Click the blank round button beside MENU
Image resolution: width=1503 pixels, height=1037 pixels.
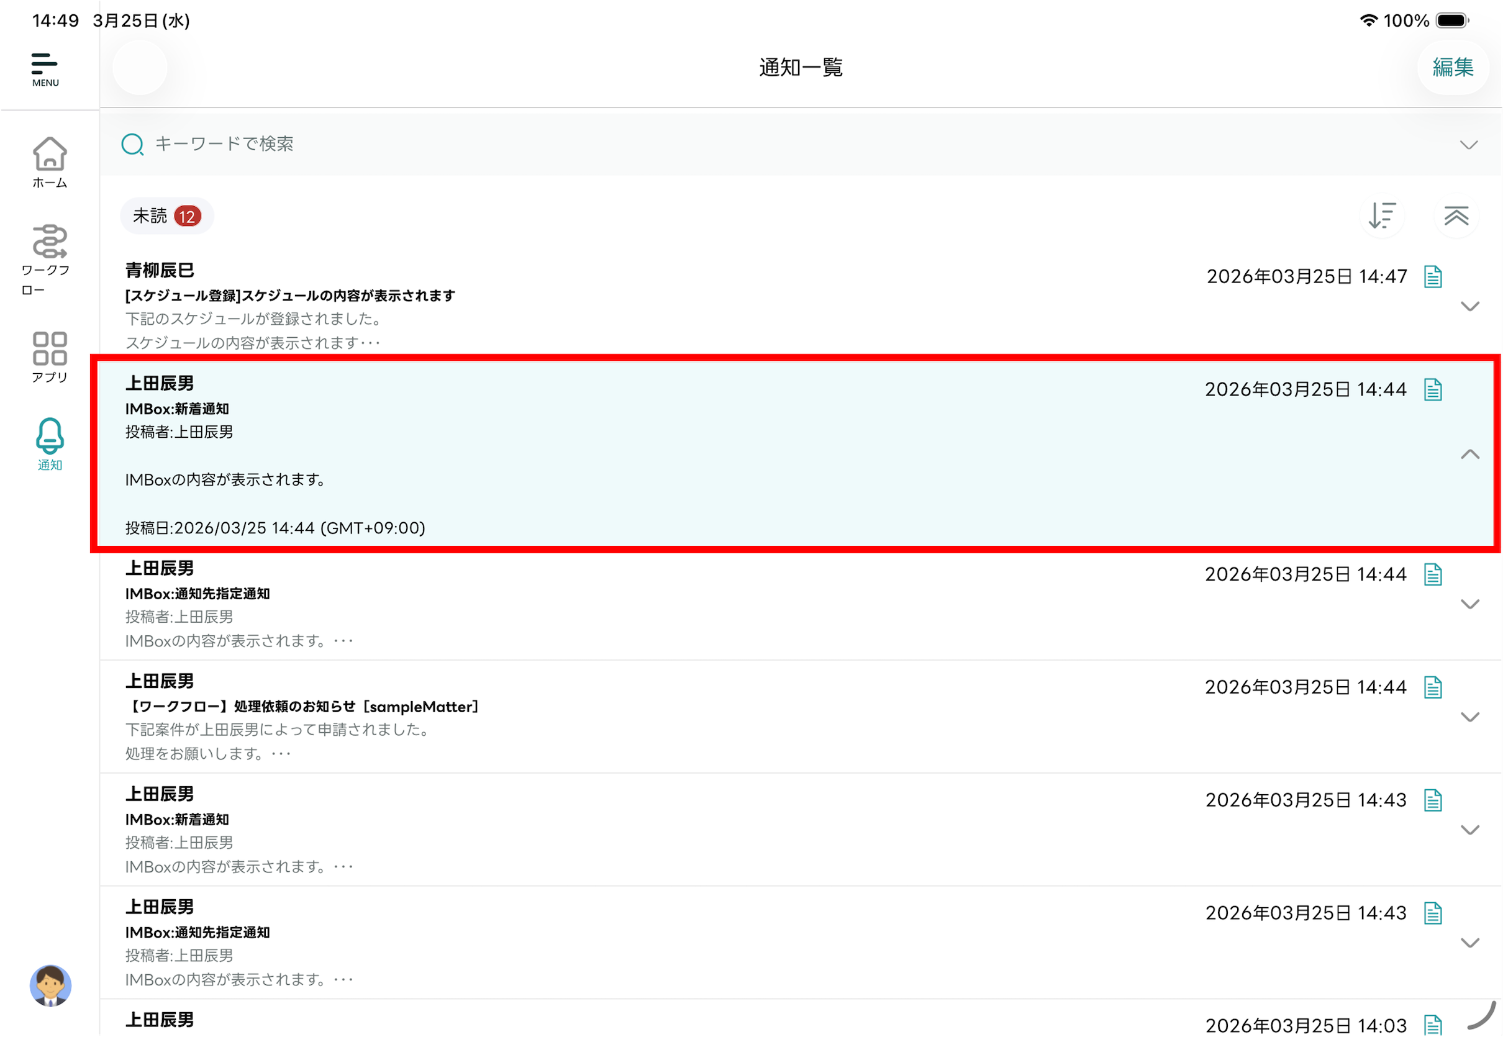click(140, 67)
